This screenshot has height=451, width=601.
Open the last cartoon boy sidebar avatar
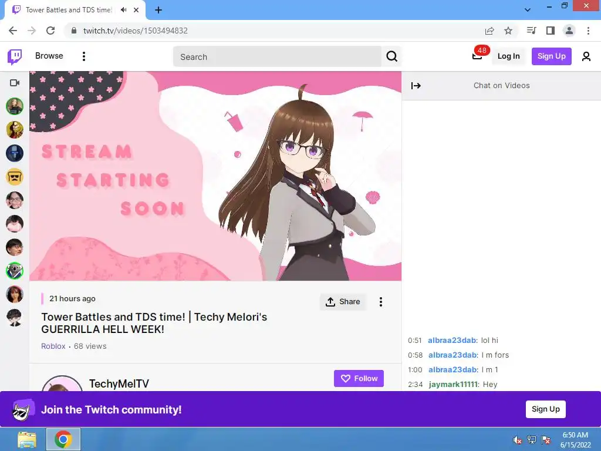[x=15, y=318]
